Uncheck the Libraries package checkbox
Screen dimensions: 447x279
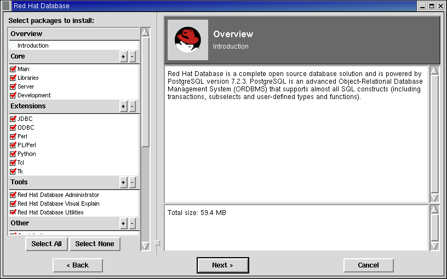click(13, 78)
